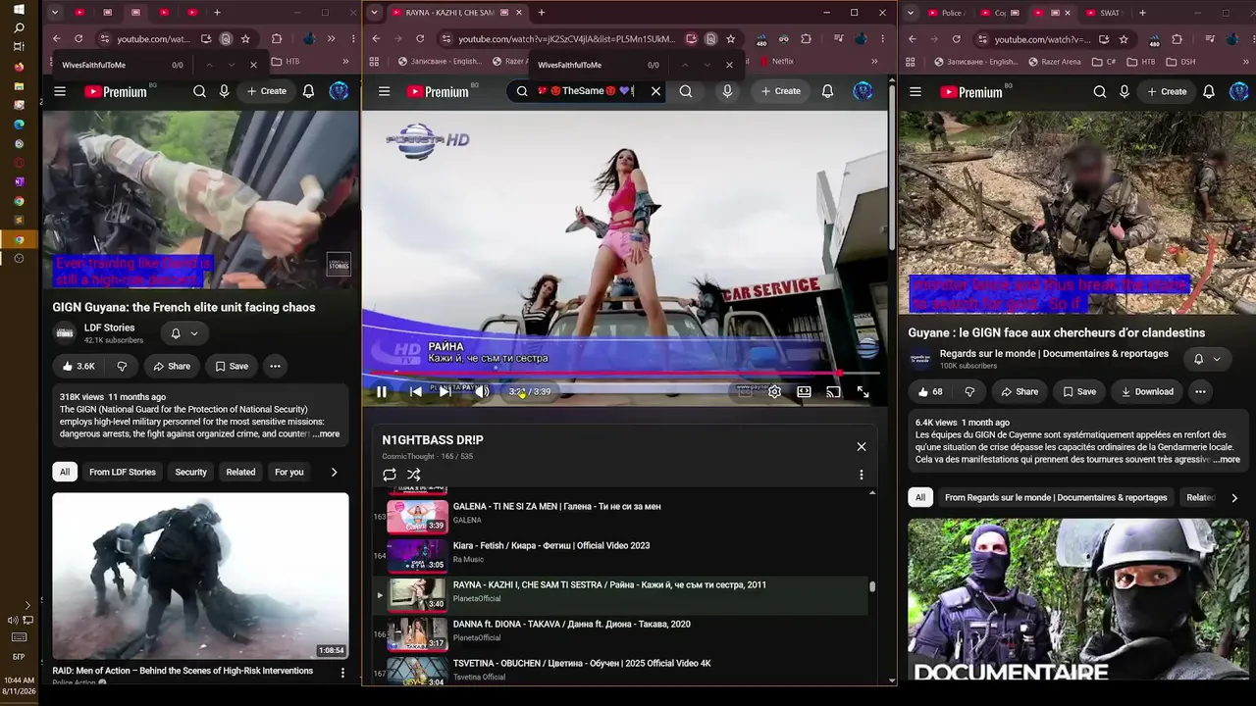Select the Related chip in left window
1256x706 pixels.
(x=240, y=472)
